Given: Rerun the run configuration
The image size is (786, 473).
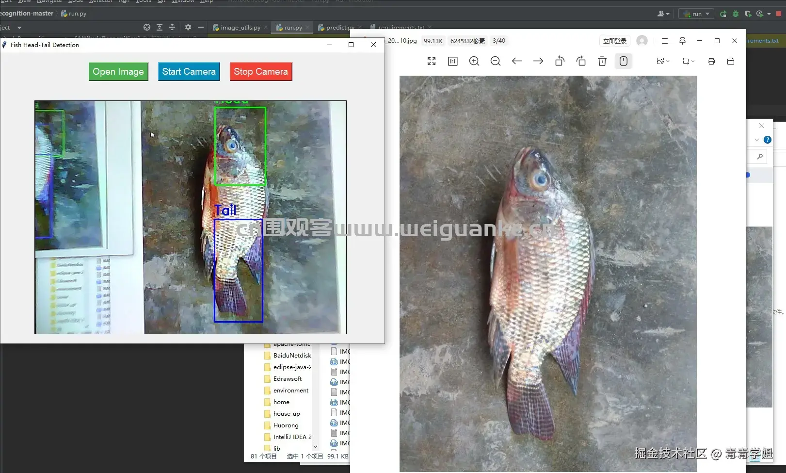Looking at the screenshot, I should click(x=723, y=14).
